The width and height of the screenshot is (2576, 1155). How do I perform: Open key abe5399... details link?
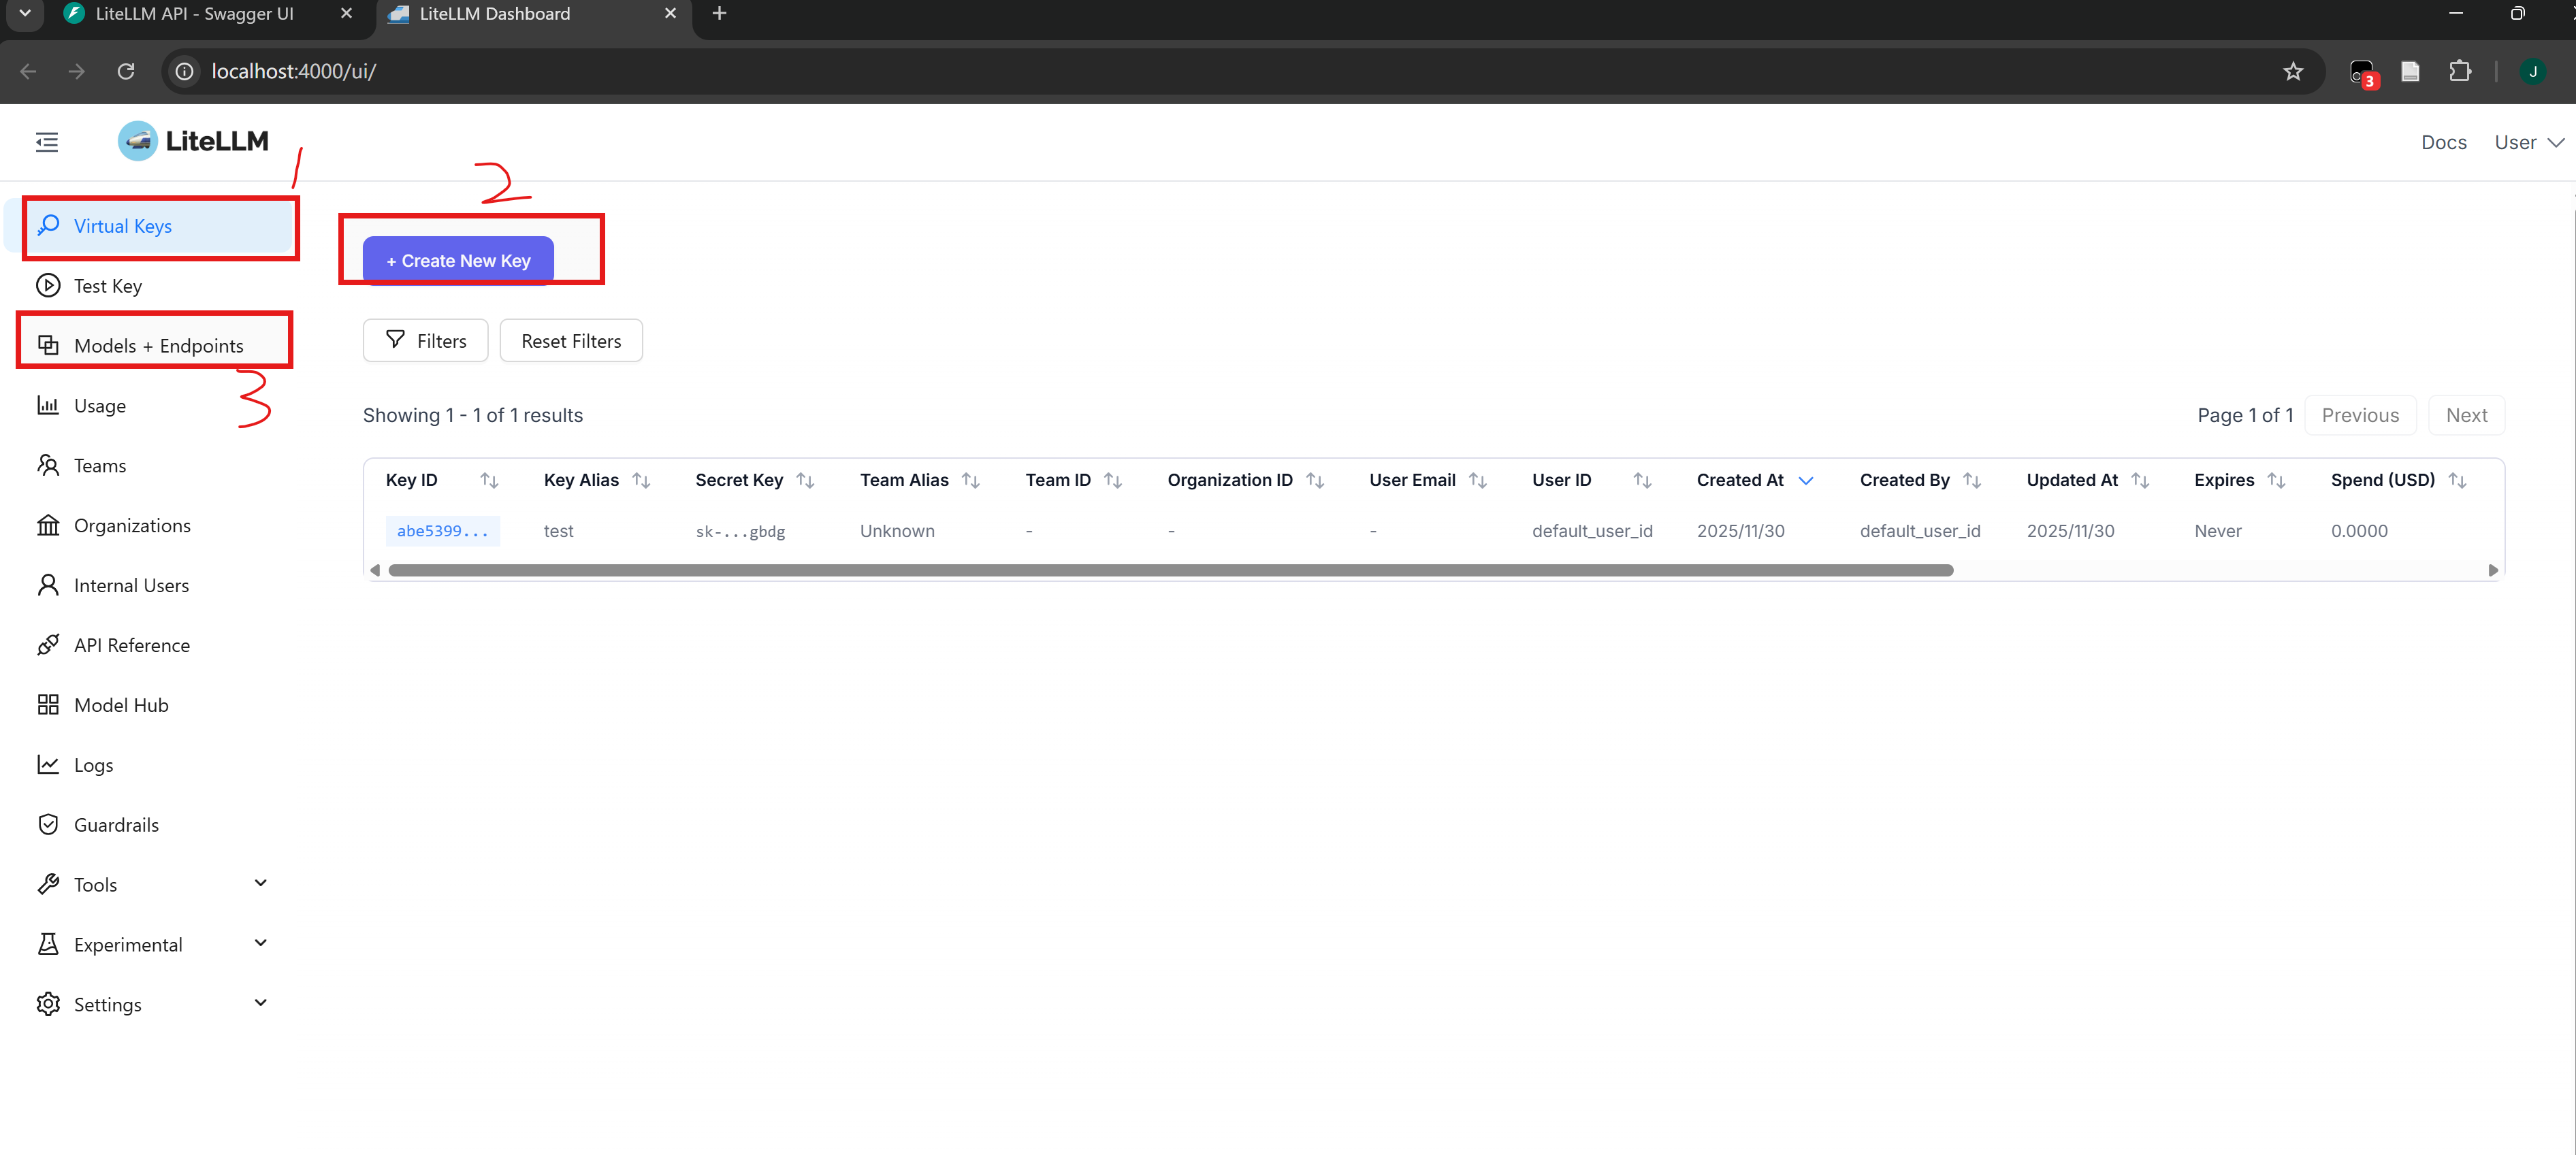(442, 531)
